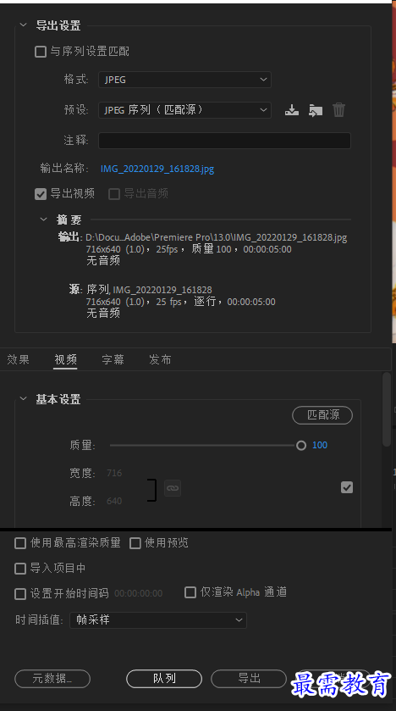
Task: Click the 元数据 button
Action: click(x=52, y=679)
